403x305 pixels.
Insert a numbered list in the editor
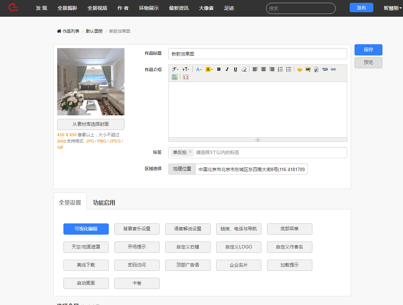pyautogui.click(x=280, y=69)
